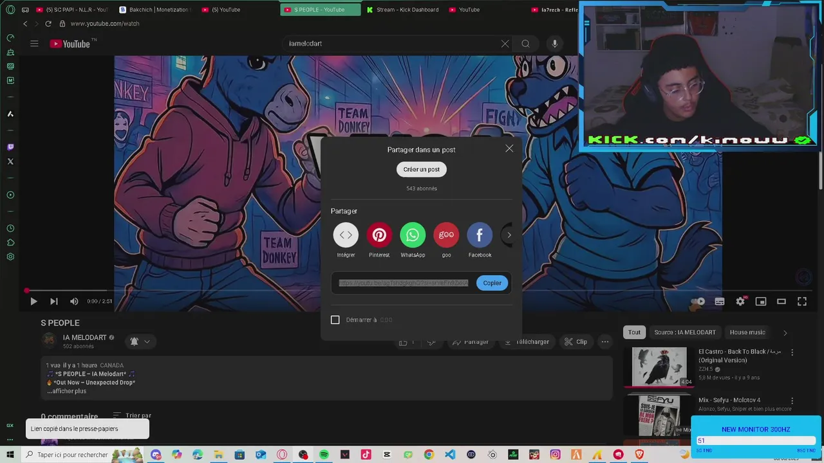Share the video via WhatsApp
824x463 pixels.
pos(413,235)
